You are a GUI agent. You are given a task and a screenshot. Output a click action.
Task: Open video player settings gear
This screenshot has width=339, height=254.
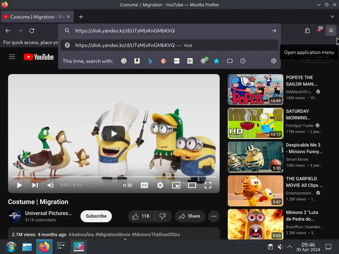[x=160, y=185]
